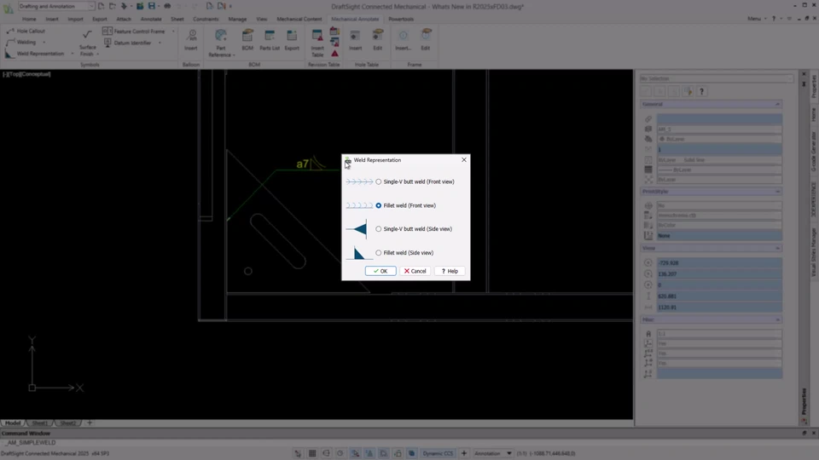819x460 pixels.
Task: Open the Home ribbon tab
Action: click(29, 19)
